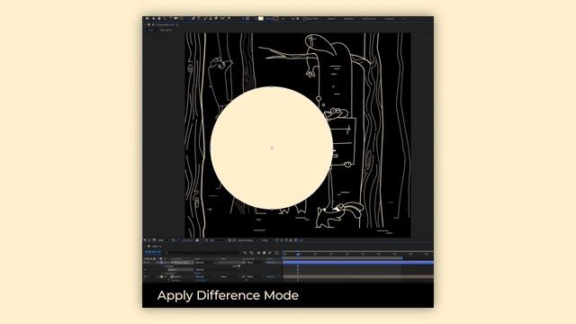This screenshot has height=324, width=576.
Task: Switch to the Default workspace
Action: [x=331, y=19]
